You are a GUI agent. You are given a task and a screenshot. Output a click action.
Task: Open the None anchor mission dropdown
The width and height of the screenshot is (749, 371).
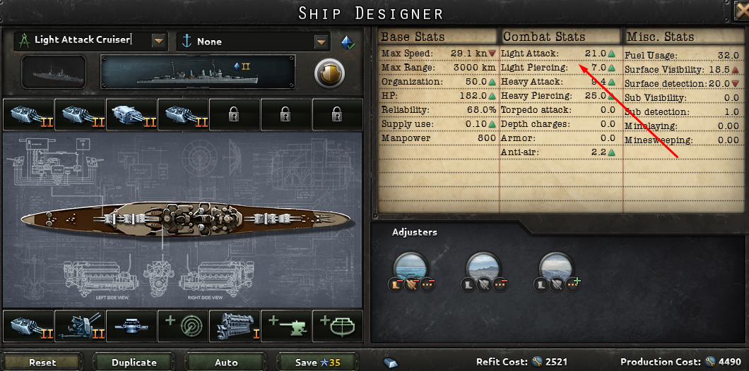pyautogui.click(x=254, y=42)
